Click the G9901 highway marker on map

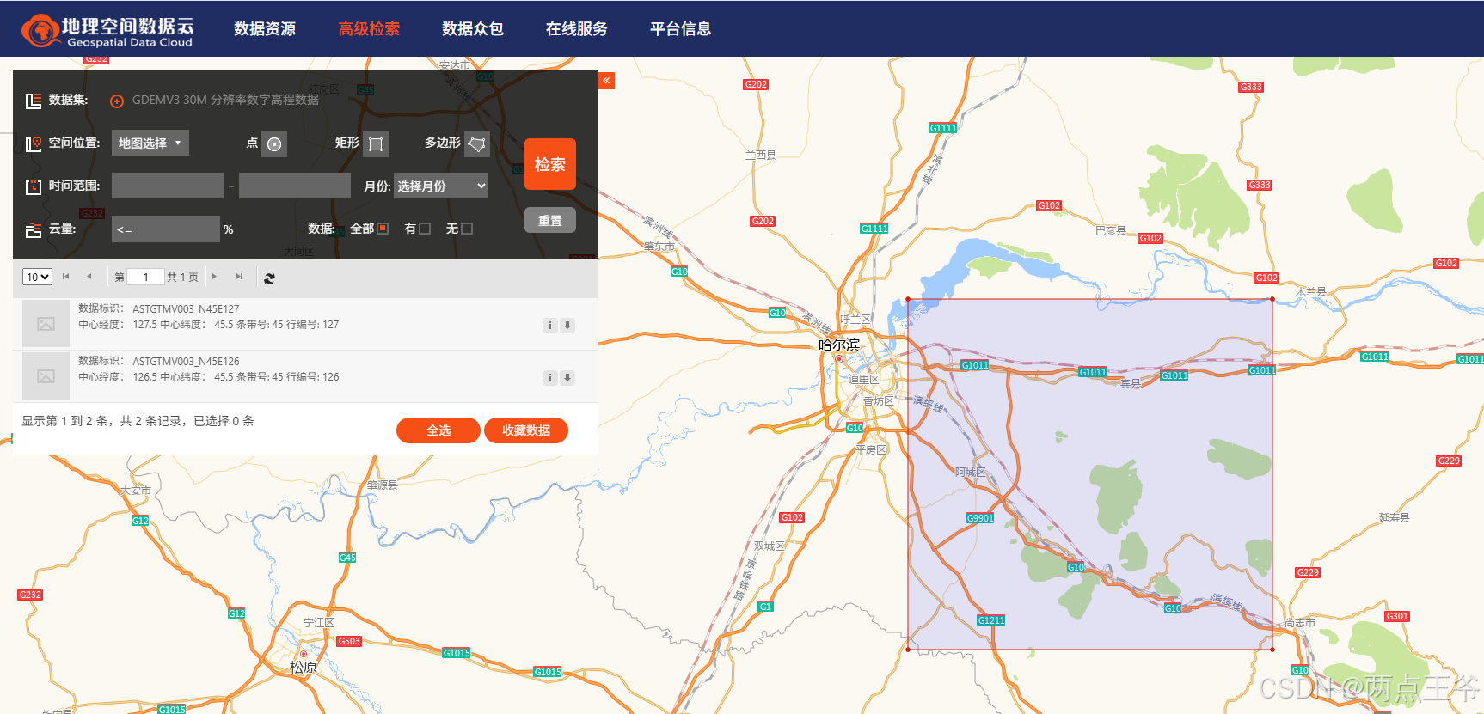point(980,518)
